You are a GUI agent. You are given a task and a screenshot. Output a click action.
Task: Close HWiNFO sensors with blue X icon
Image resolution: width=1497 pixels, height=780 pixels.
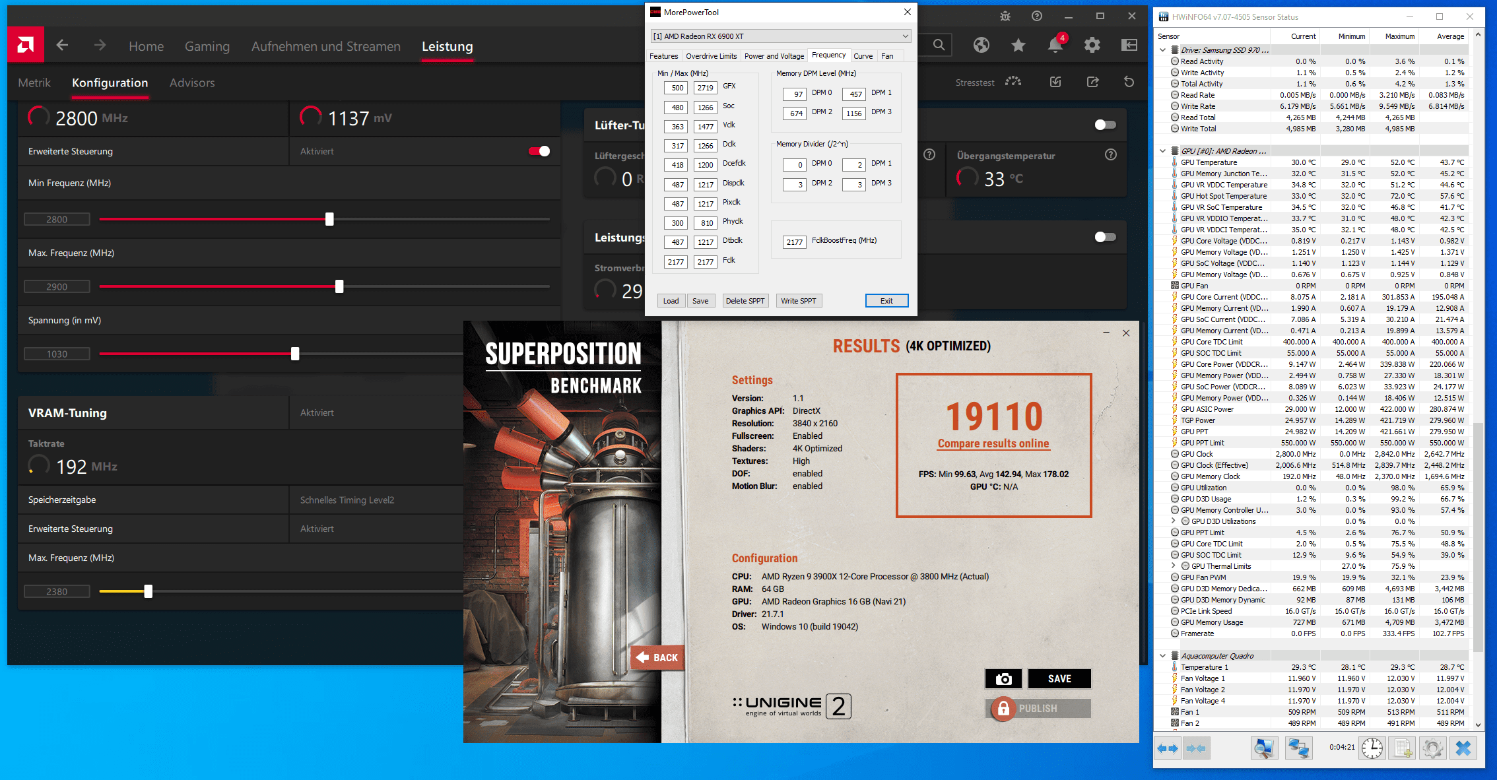(1463, 748)
